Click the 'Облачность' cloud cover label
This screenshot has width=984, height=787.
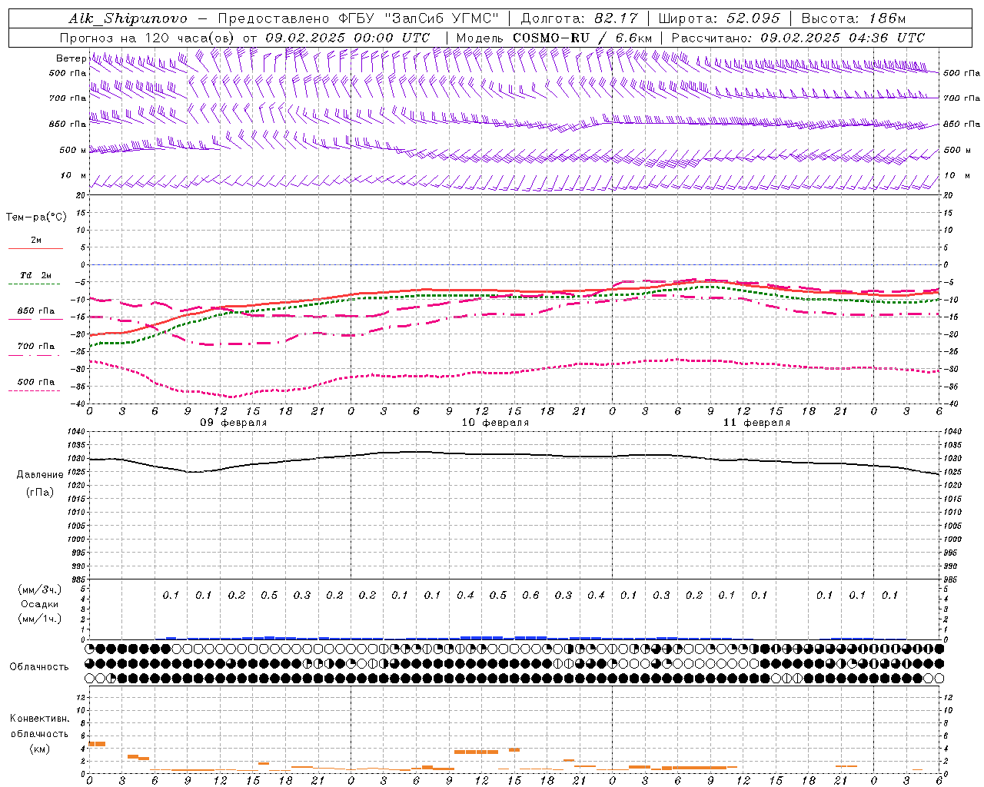[39, 666]
